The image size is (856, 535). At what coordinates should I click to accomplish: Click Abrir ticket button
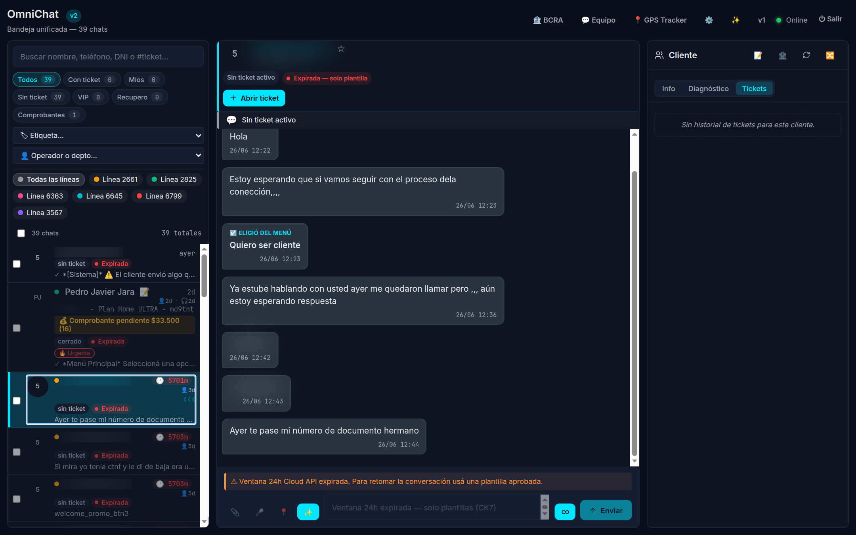coord(254,98)
